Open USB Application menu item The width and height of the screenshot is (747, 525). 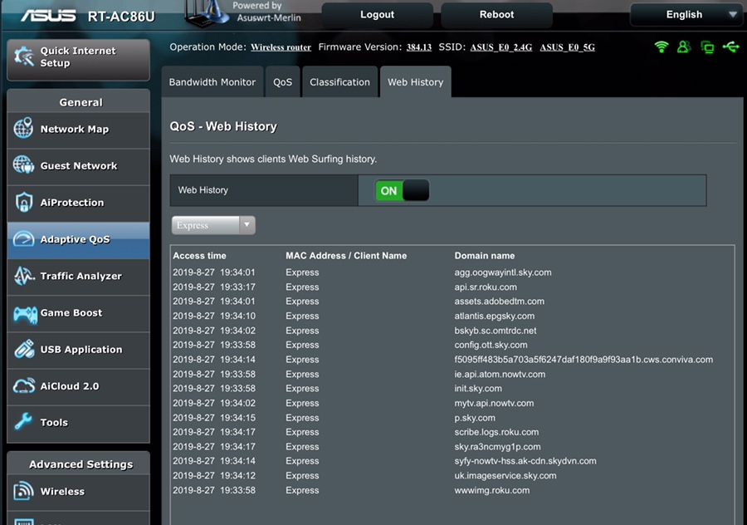coord(79,350)
